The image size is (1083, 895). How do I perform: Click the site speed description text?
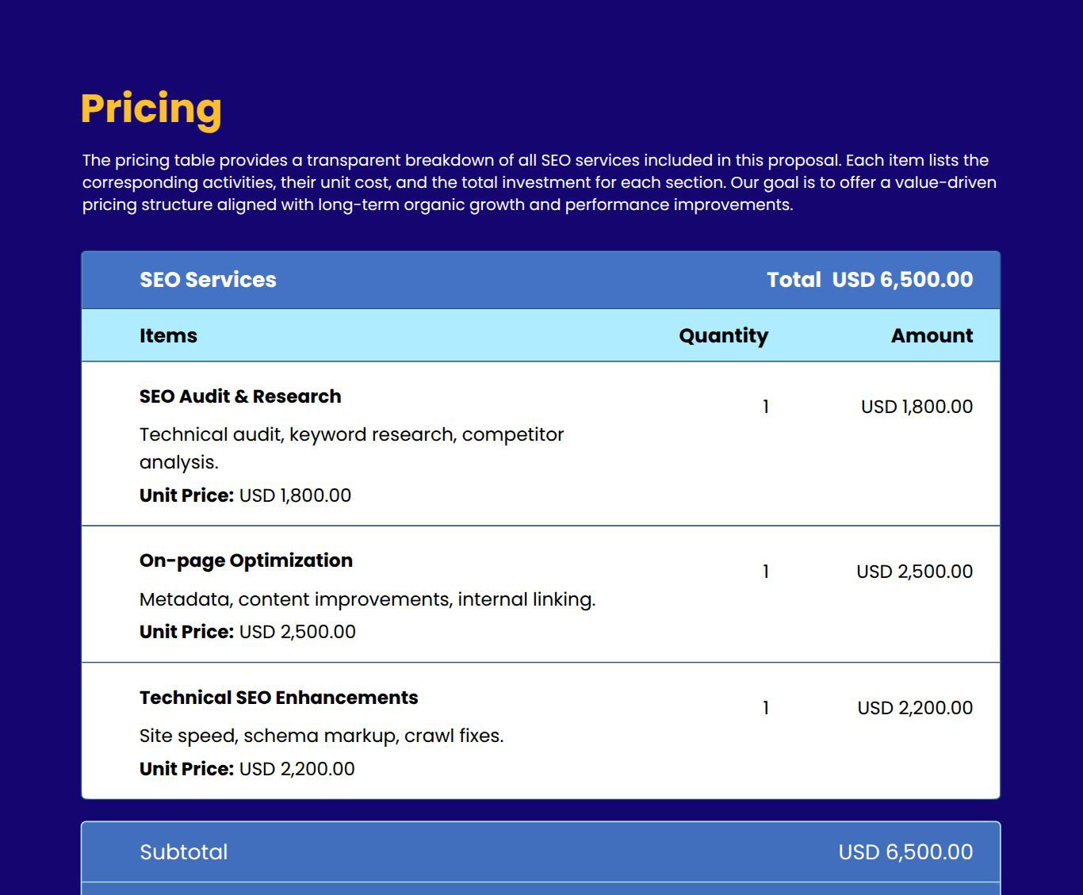pyautogui.click(x=321, y=735)
